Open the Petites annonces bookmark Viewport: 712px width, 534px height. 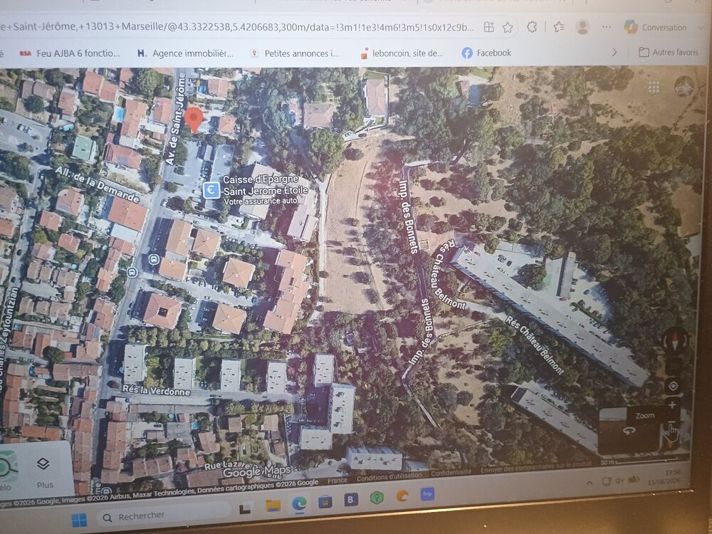pos(294,53)
